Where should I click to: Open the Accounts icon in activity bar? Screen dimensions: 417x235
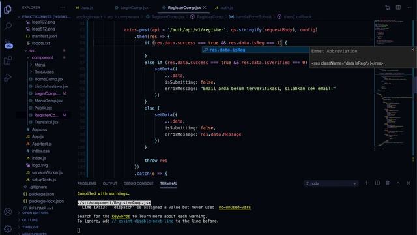click(8, 211)
